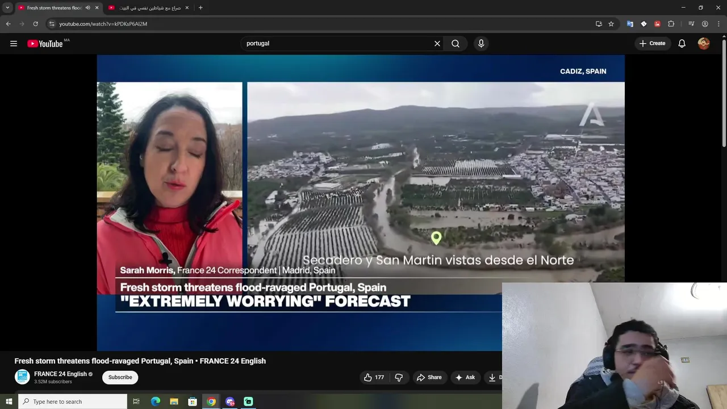
Task: Submit the search with the magnifier button
Action: (x=456, y=44)
